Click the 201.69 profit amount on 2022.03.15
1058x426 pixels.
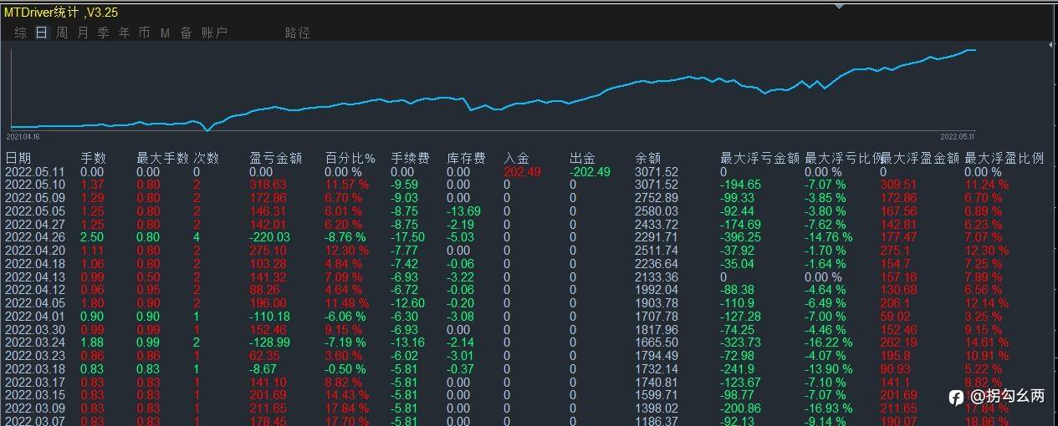[x=268, y=395]
